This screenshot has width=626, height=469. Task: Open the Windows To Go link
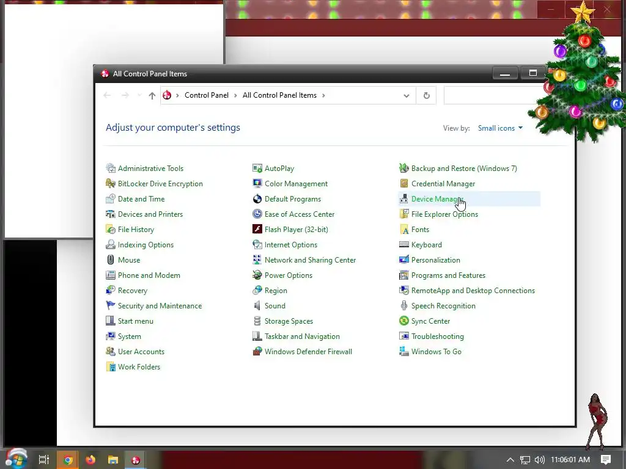(x=436, y=351)
